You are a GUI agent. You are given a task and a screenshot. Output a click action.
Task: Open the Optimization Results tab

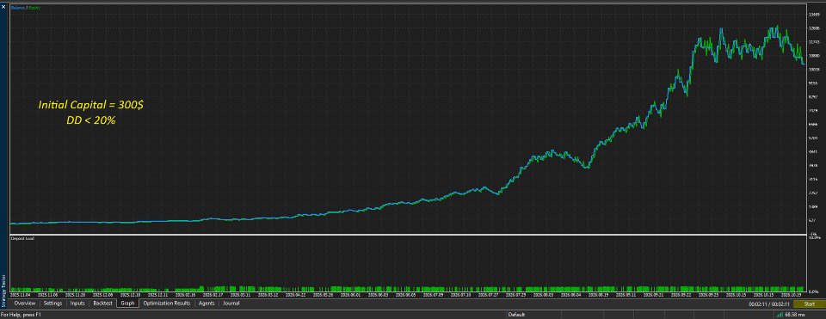tap(166, 304)
